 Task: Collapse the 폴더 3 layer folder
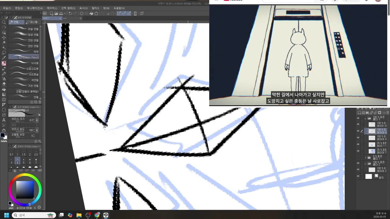(365, 119)
